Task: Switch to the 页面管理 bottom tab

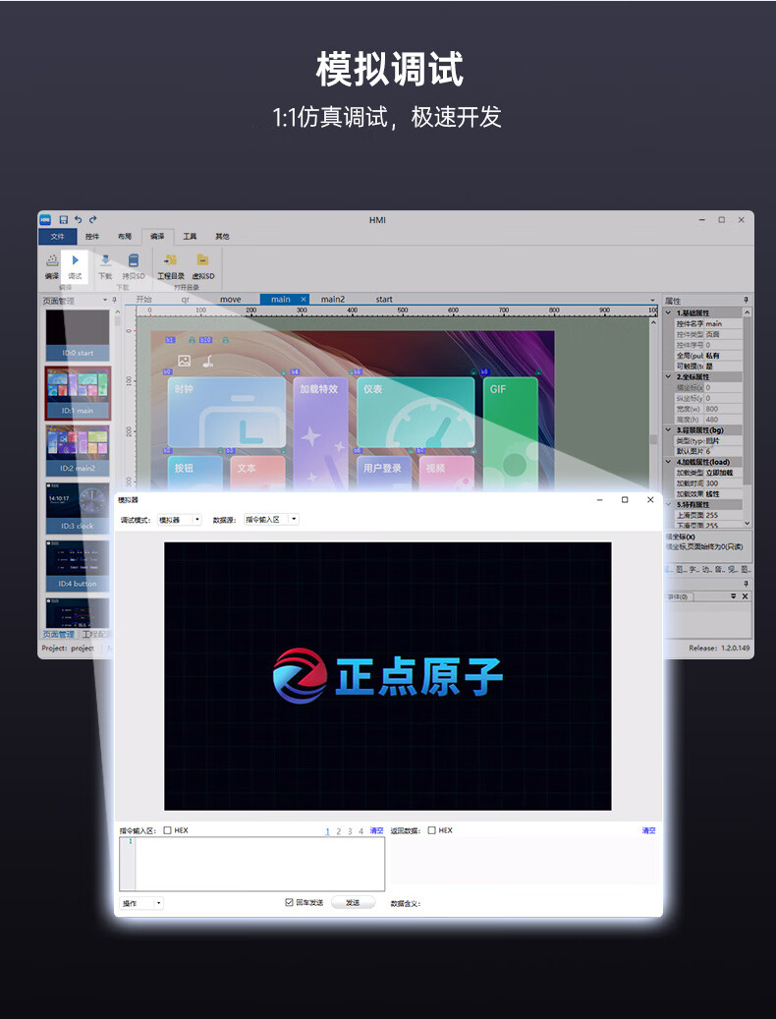Action: click(x=58, y=634)
